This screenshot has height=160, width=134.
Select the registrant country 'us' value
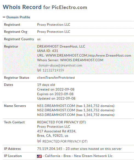pos(39,39)
